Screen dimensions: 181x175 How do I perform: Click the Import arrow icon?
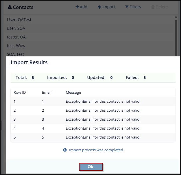click(x=99, y=7)
